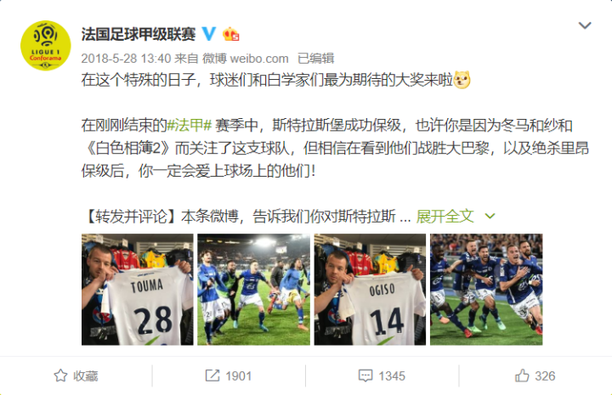Click the orange crown membership badge
Image resolution: width=612 pixels, height=395 pixels.
tap(230, 34)
